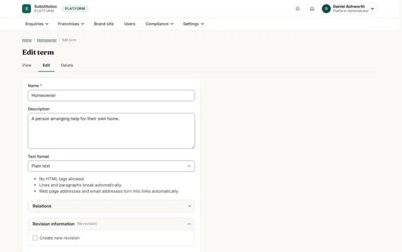Open the Text format dropdown

pos(111,166)
